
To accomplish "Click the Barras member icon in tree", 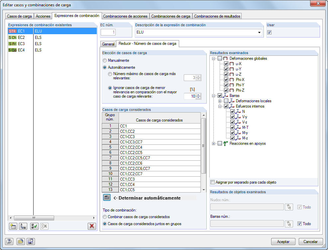I will tap(225, 96).
